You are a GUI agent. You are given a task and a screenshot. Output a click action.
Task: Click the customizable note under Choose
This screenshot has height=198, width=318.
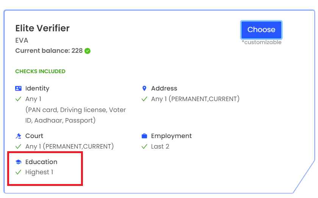point(262,42)
